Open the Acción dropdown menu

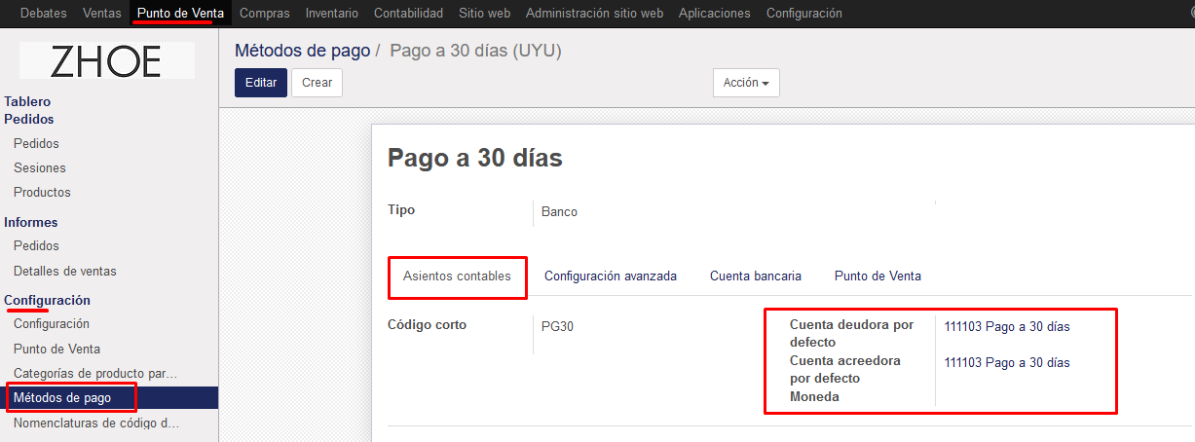[745, 83]
